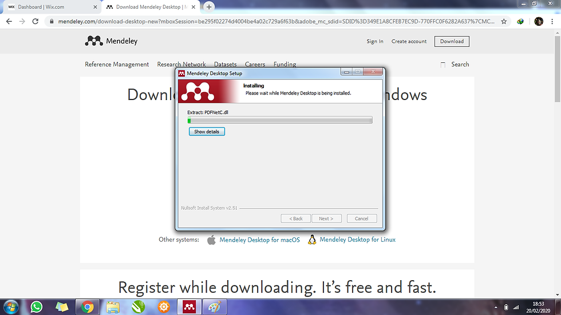
Task: Click the installation progress bar
Action: pyautogui.click(x=280, y=121)
